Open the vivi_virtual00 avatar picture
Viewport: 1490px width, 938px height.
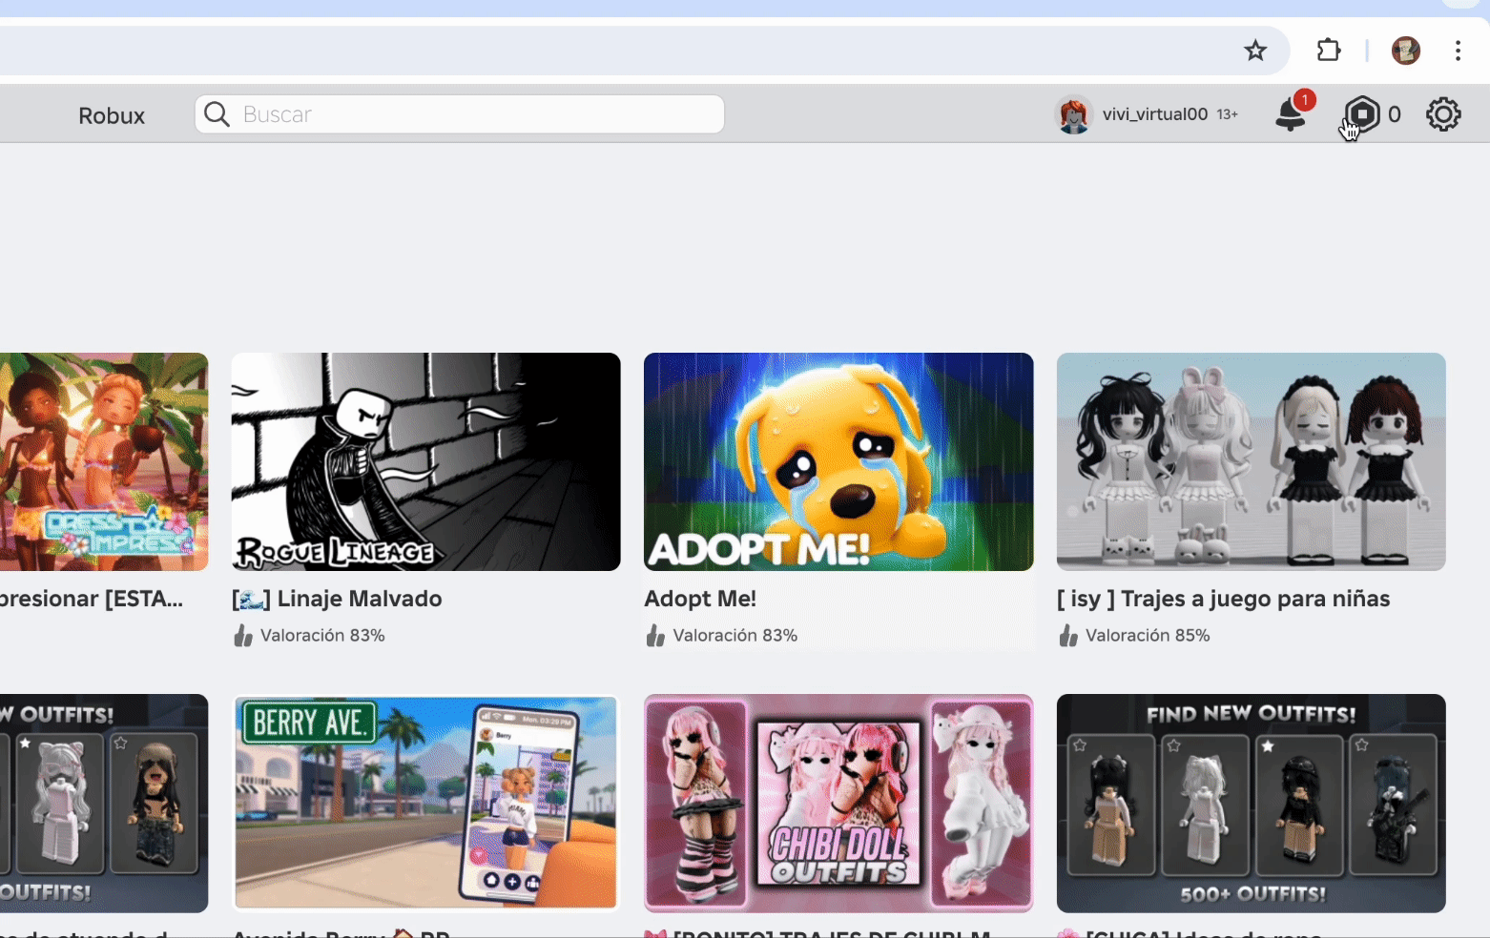click(x=1073, y=115)
